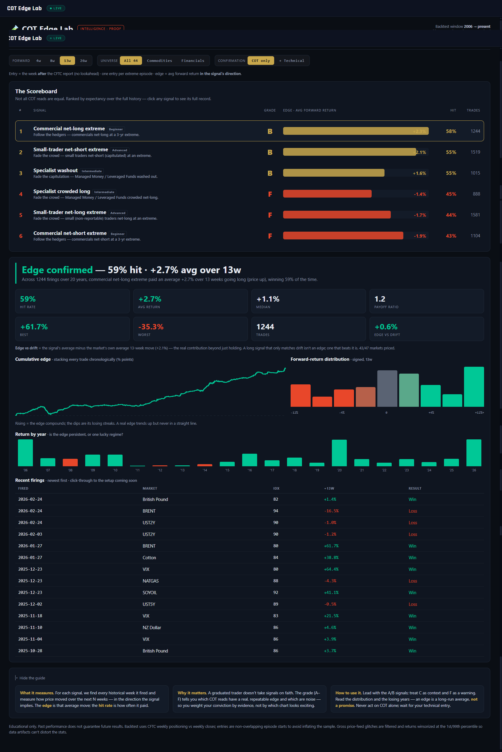Click the +61.7% BEST stat card
The image size is (502, 752).
pyautogui.click(x=72, y=329)
